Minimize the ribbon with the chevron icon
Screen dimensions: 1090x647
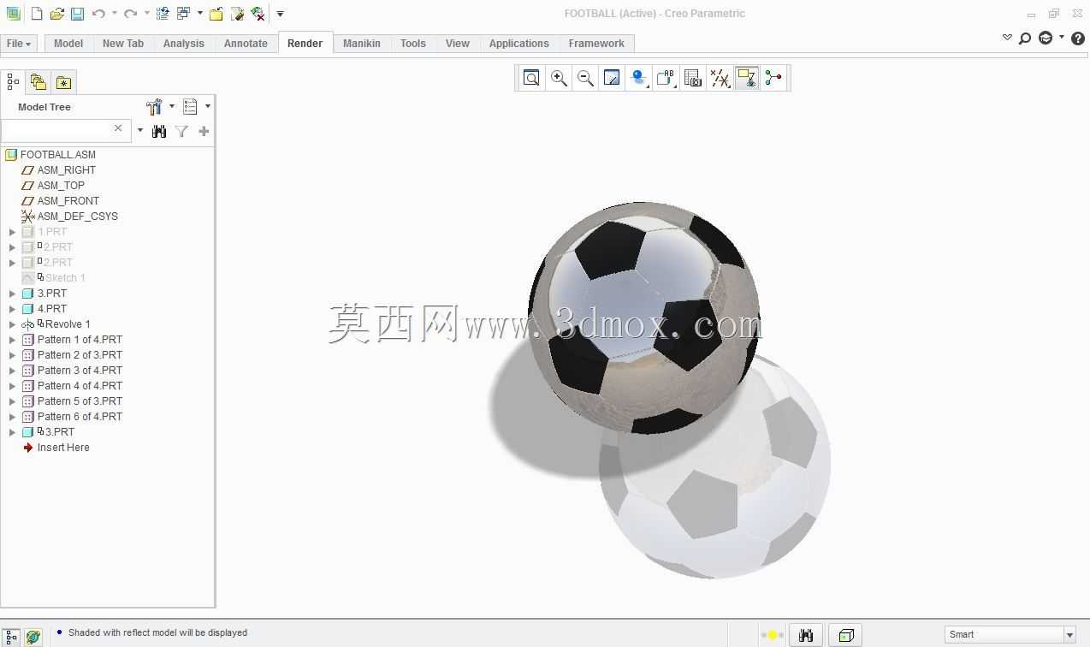tap(1007, 38)
